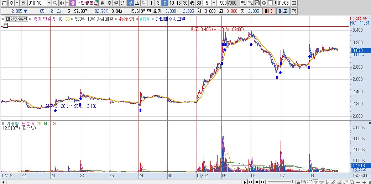Viewport: 371px width, 184px height.
Task: Click the left arrow of horizontal scrollbar
Action: point(3,182)
